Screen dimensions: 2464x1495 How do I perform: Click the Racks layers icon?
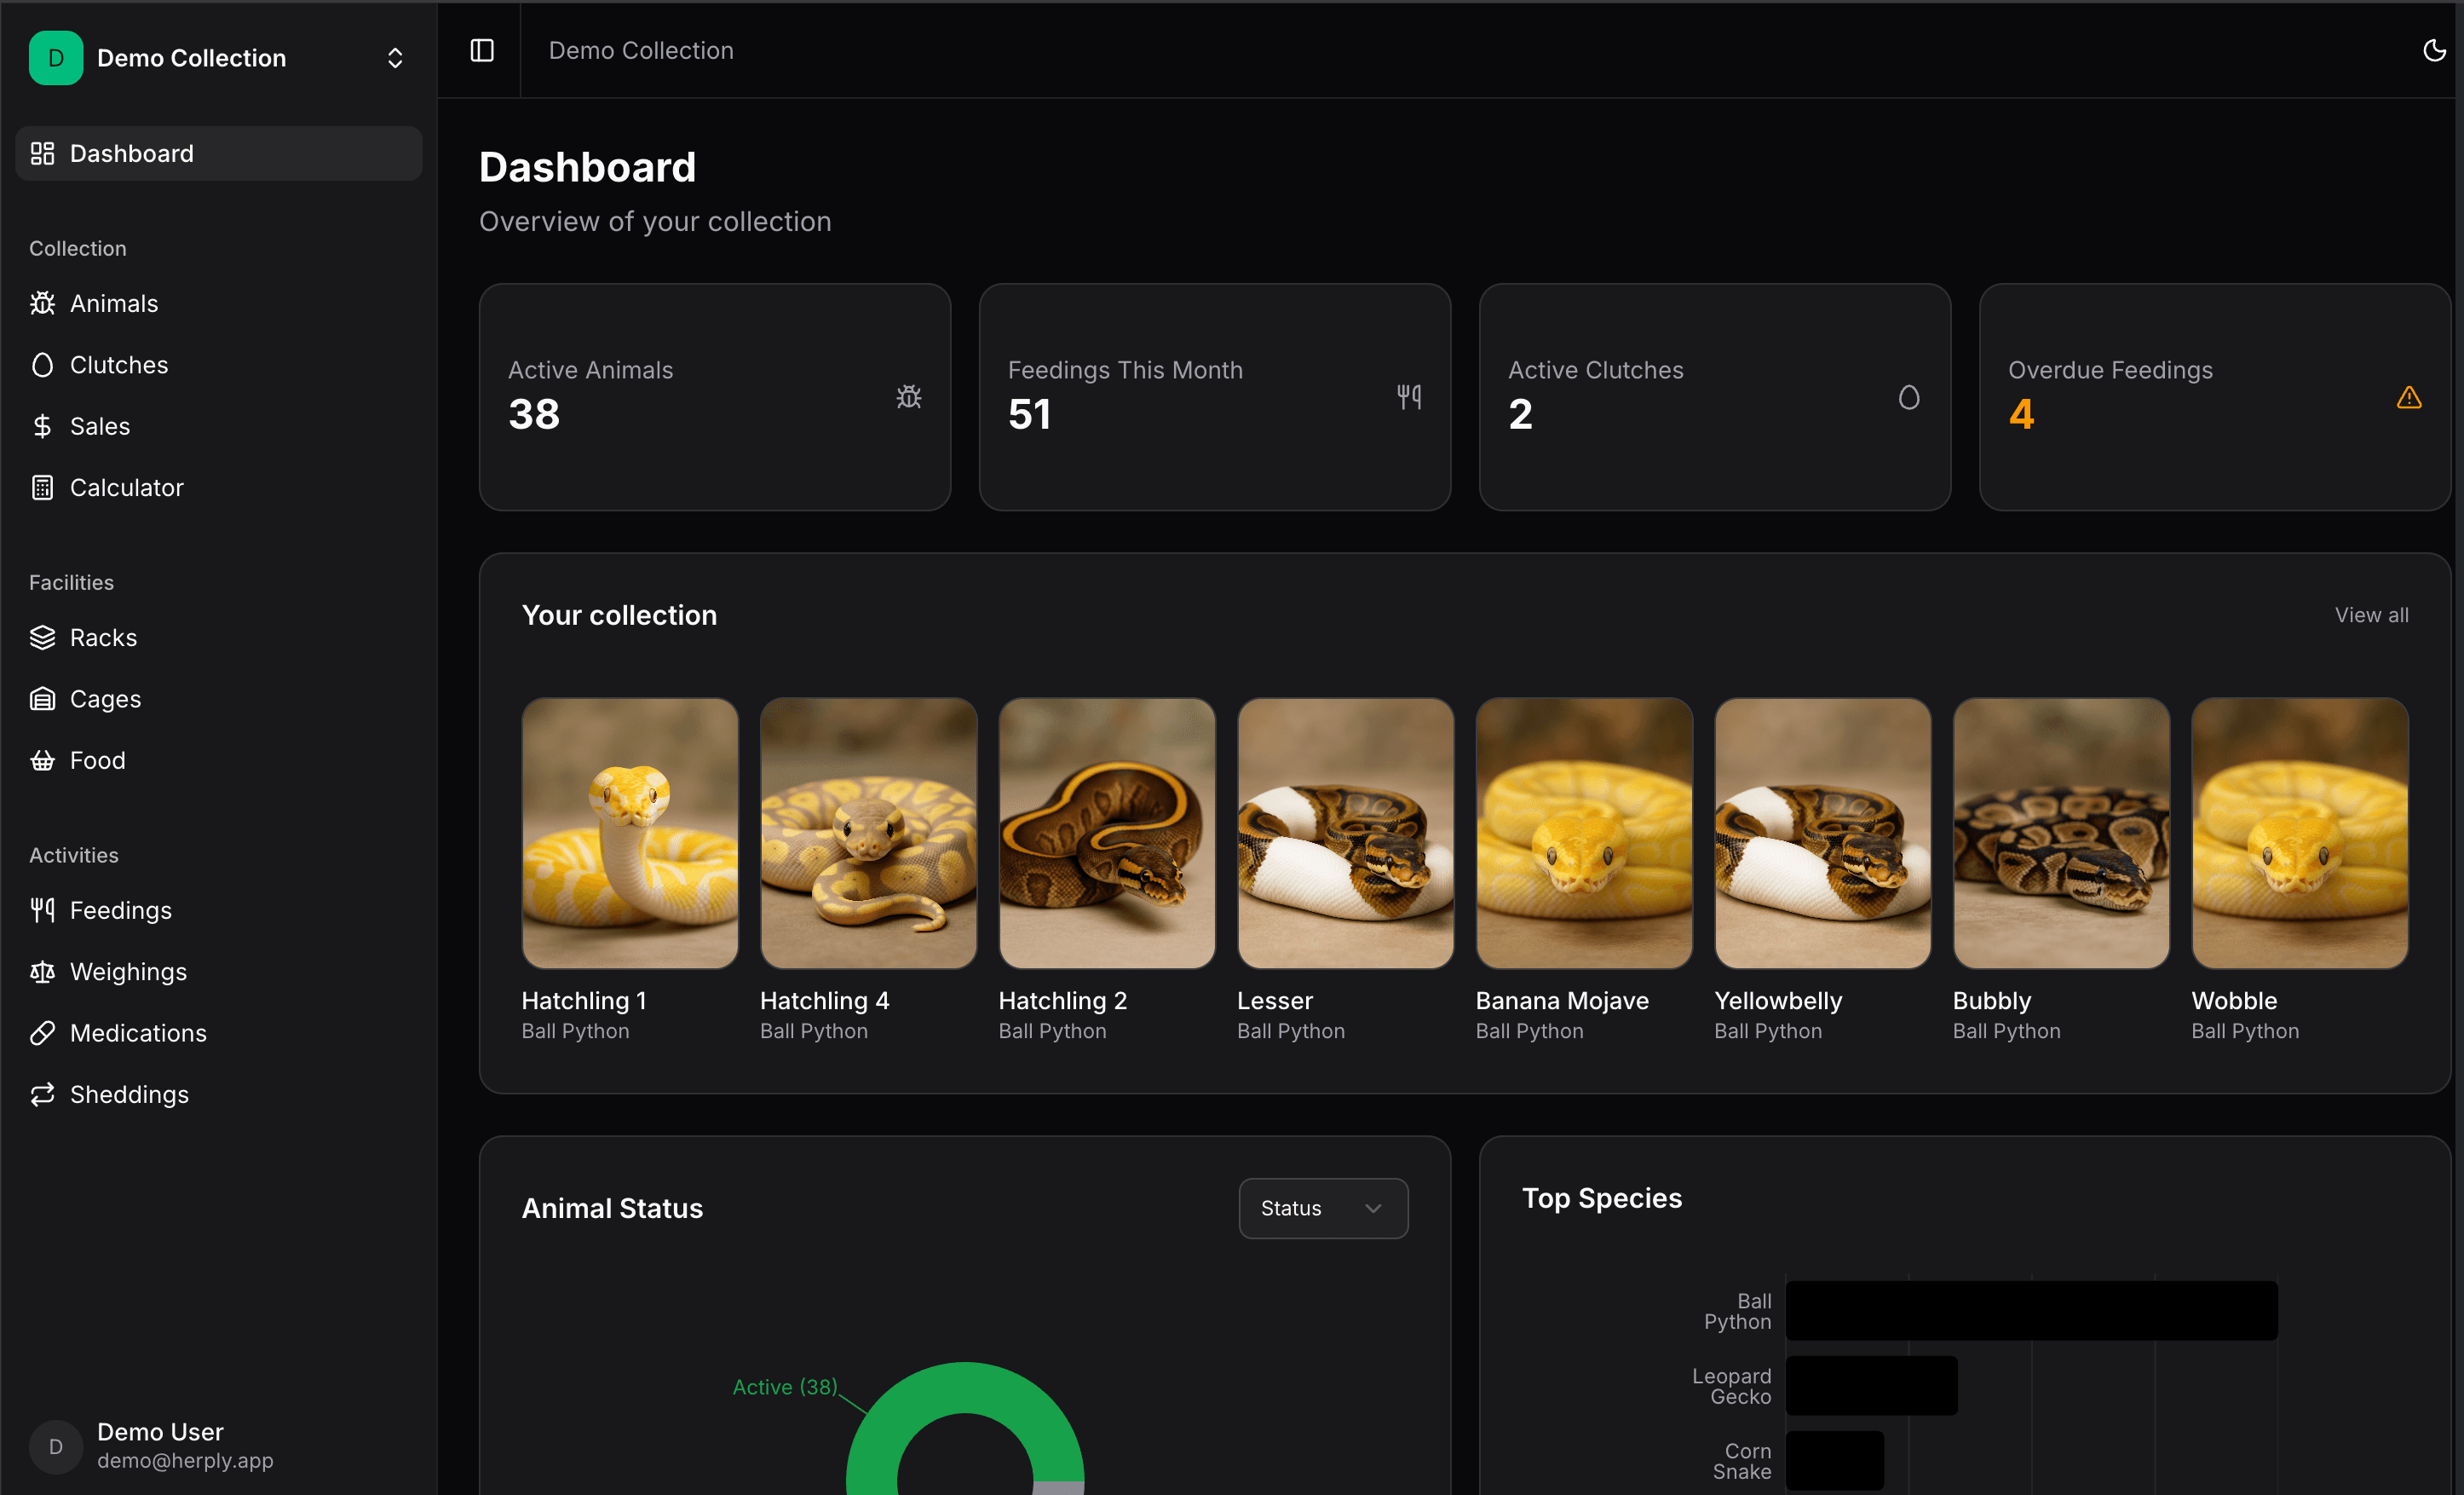42,638
